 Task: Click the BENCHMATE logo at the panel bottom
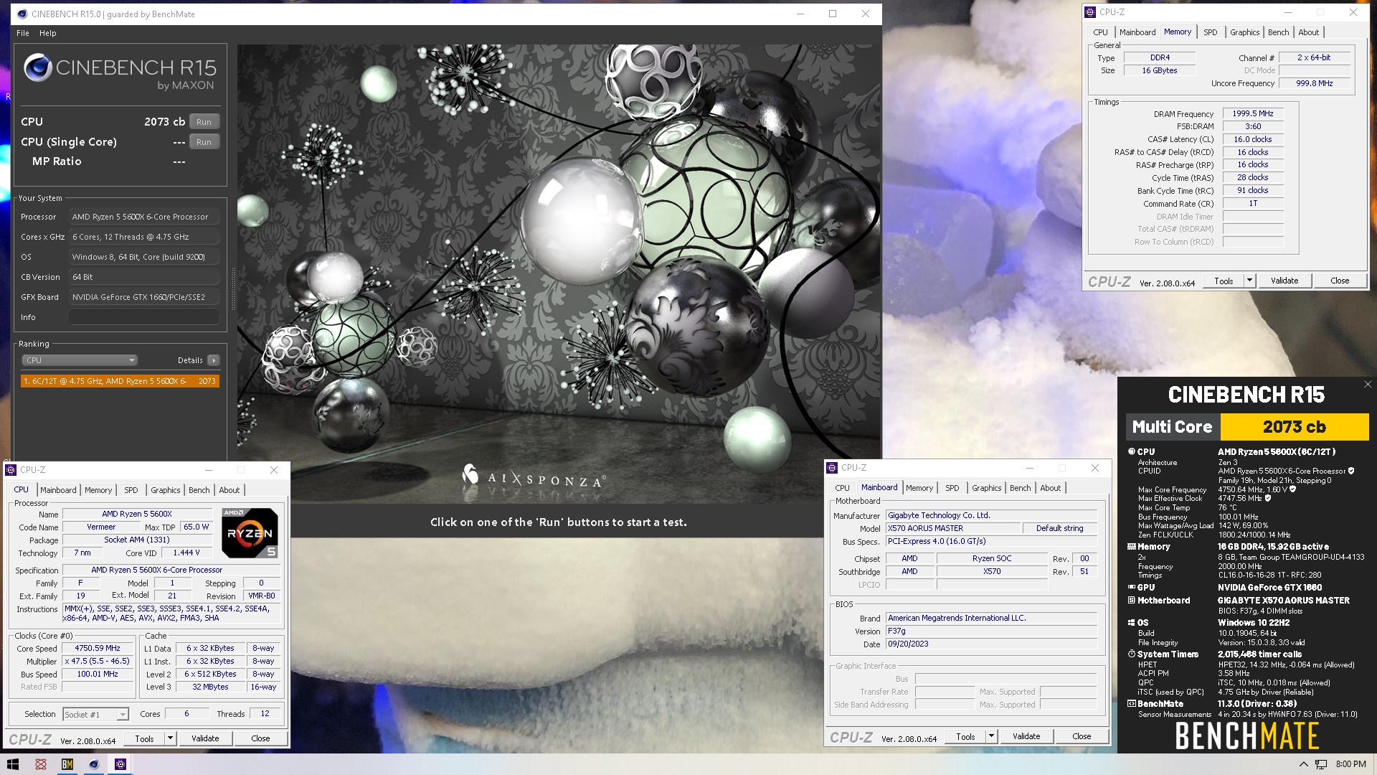point(1246,736)
